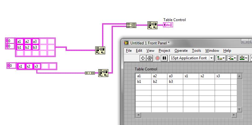
Task: Open the Edit menu
Action: click(x=139, y=51)
